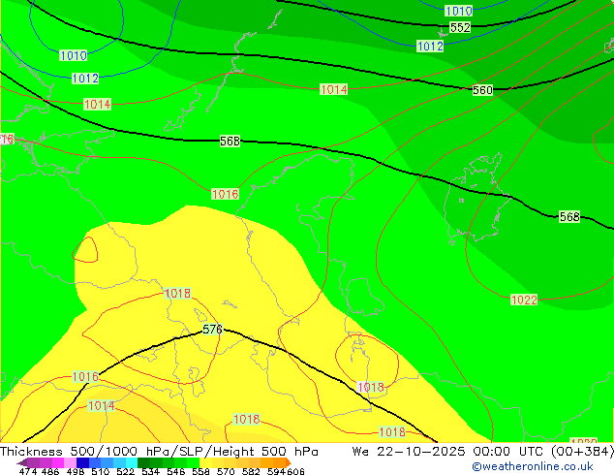Pick the cyan swatch in the thickness legend
Viewport: 614px width, 475px height.
[x=132, y=462]
